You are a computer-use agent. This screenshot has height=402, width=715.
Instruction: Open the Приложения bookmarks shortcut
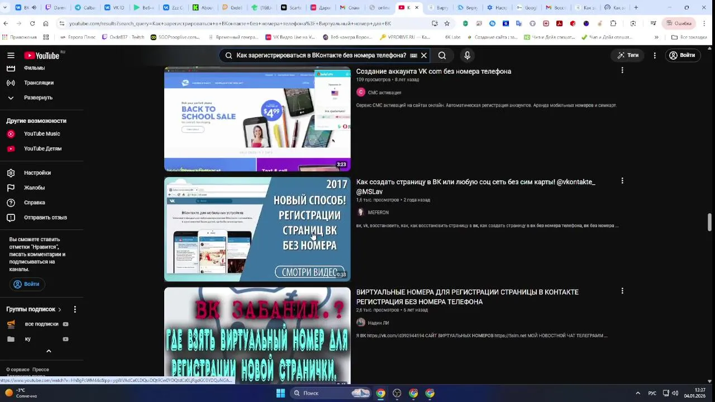click(x=20, y=37)
